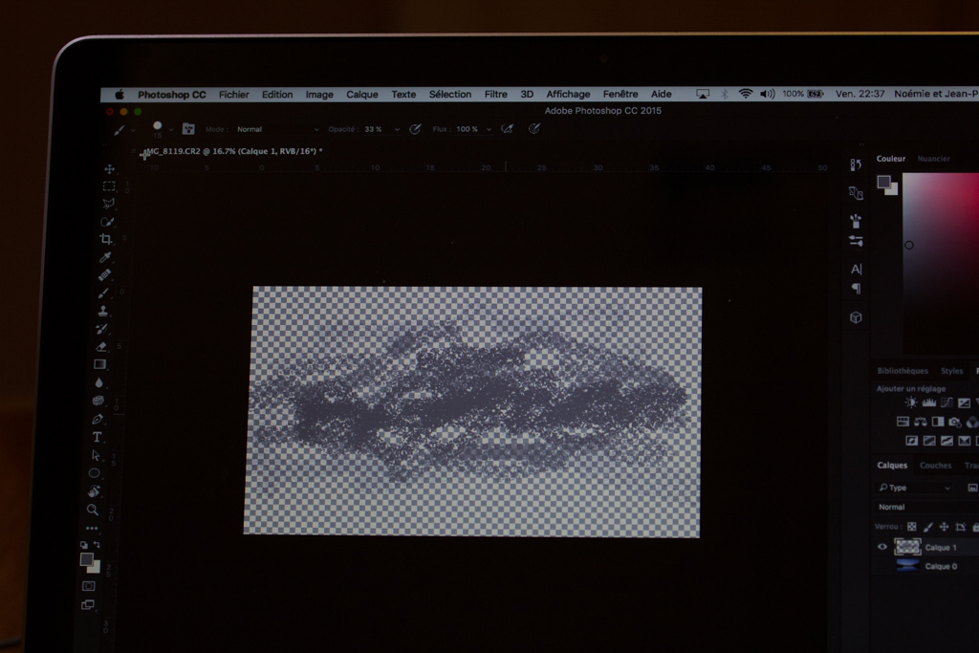
Task: Open the layer blend mode dropdown
Action: (x=926, y=507)
